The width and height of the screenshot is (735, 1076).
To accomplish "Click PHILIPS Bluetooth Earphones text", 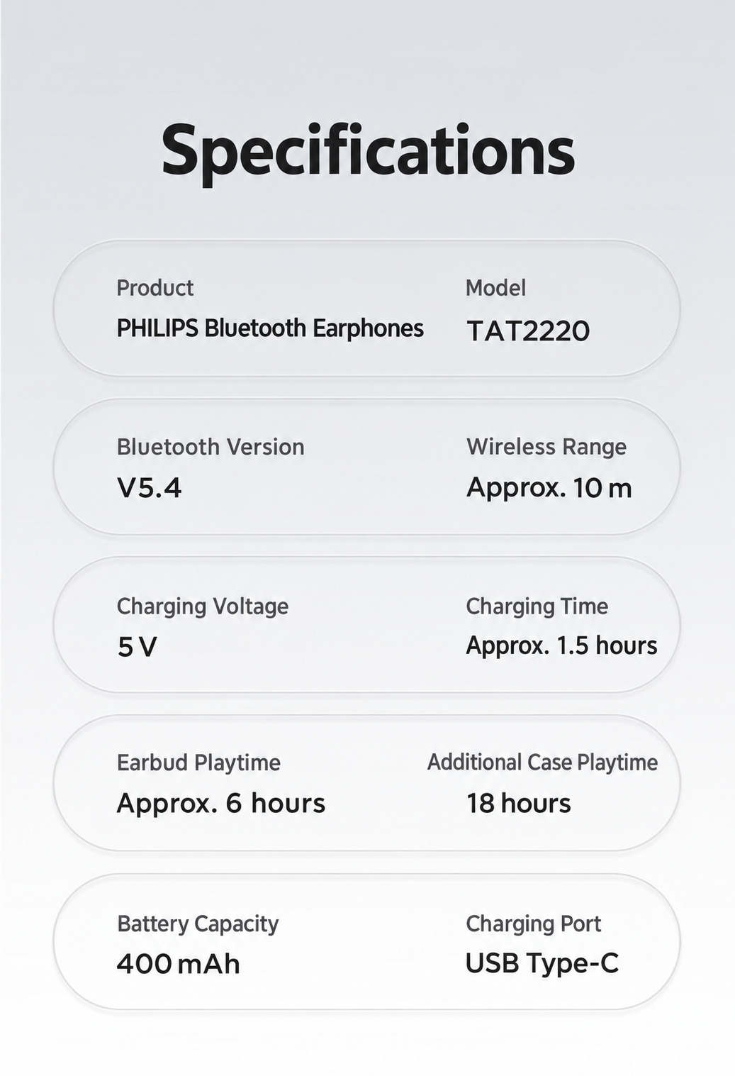I will (x=270, y=329).
